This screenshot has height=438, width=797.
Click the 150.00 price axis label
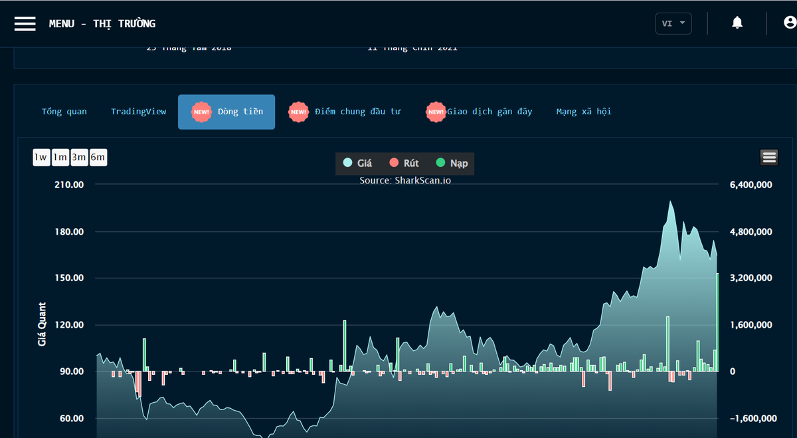pyautogui.click(x=69, y=278)
